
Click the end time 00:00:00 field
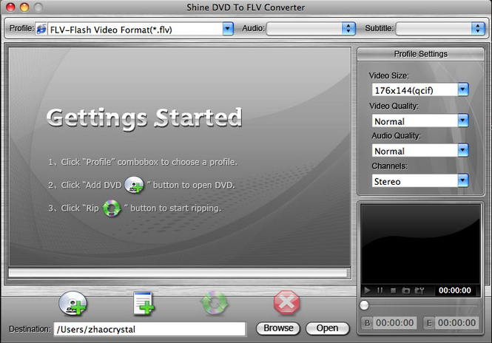click(456, 323)
